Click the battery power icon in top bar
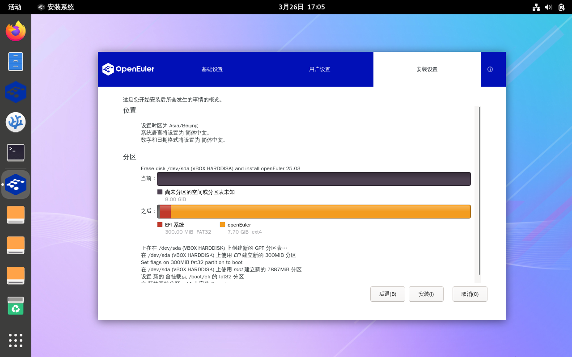Viewport: 572px width, 357px height. click(x=561, y=7)
